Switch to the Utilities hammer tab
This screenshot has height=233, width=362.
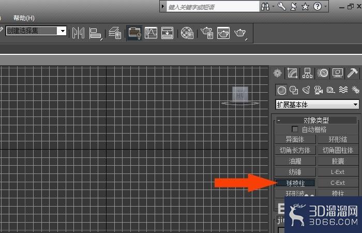pyautogui.click(x=353, y=73)
